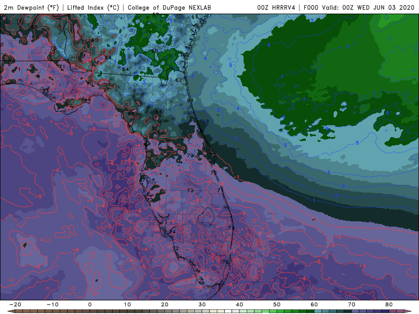Click the "Lifted Index (°C)" title text
Screen dimensions: 419x314
click(x=93, y=7)
